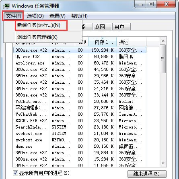Viewport: 179px width, 179px height.
Task: Click the 23,960 K memory value
Action: pyautogui.click(x=104, y=121)
